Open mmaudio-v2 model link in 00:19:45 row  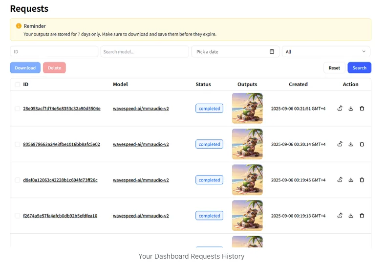141,180
